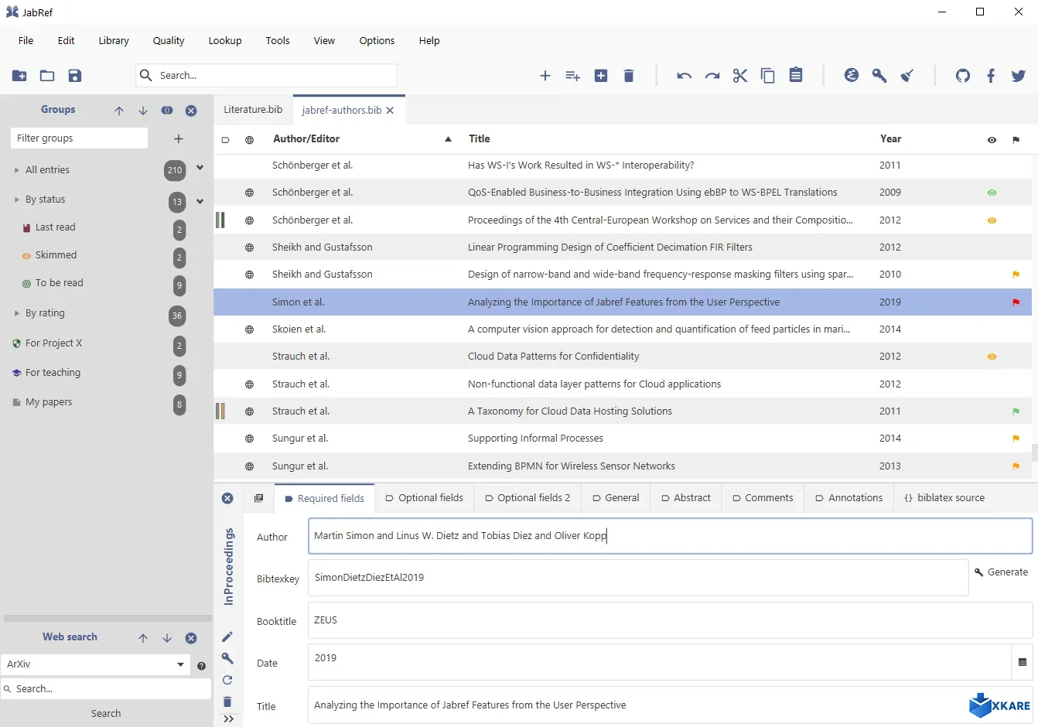The width and height of the screenshot is (1038, 727).
Task: Generate BibTeX keys with the toolbar key icon
Action: (879, 75)
